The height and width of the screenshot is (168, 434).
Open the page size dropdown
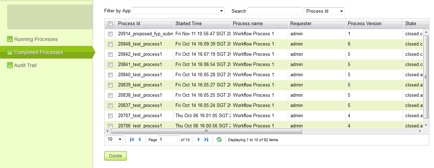click(x=115, y=139)
